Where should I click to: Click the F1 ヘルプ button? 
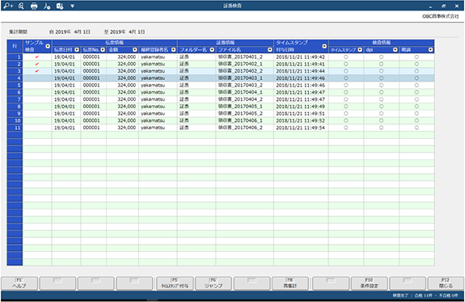pyautogui.click(x=19, y=283)
